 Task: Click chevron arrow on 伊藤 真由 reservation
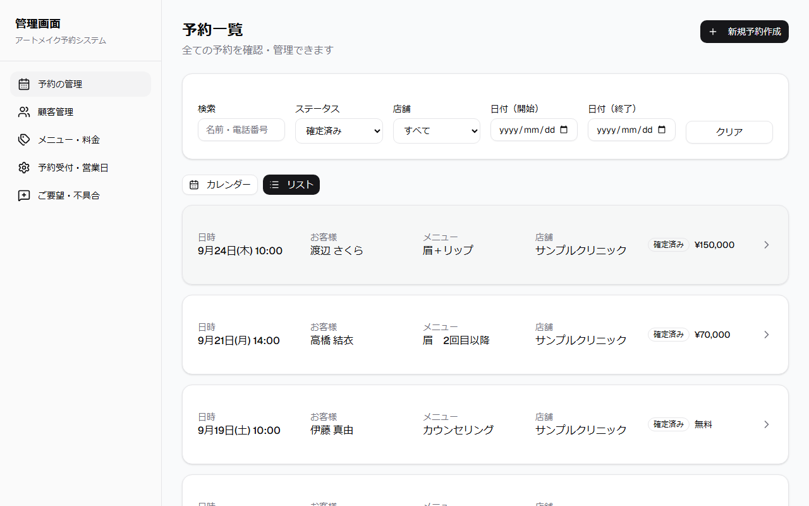coord(767,424)
